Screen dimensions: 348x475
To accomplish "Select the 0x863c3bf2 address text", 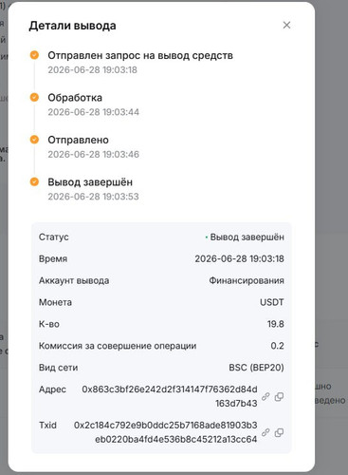I will (170, 396).
